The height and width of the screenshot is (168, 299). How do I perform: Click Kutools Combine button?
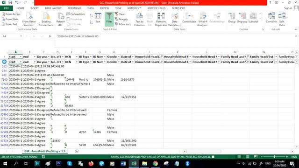[271, 18]
